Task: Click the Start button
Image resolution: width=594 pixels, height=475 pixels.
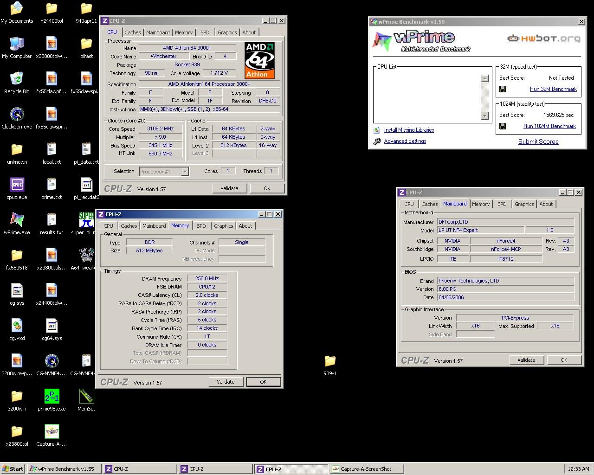Action: point(13,469)
